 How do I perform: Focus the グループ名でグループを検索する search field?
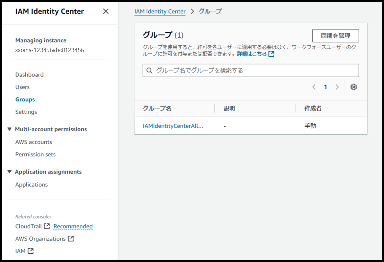pos(251,71)
